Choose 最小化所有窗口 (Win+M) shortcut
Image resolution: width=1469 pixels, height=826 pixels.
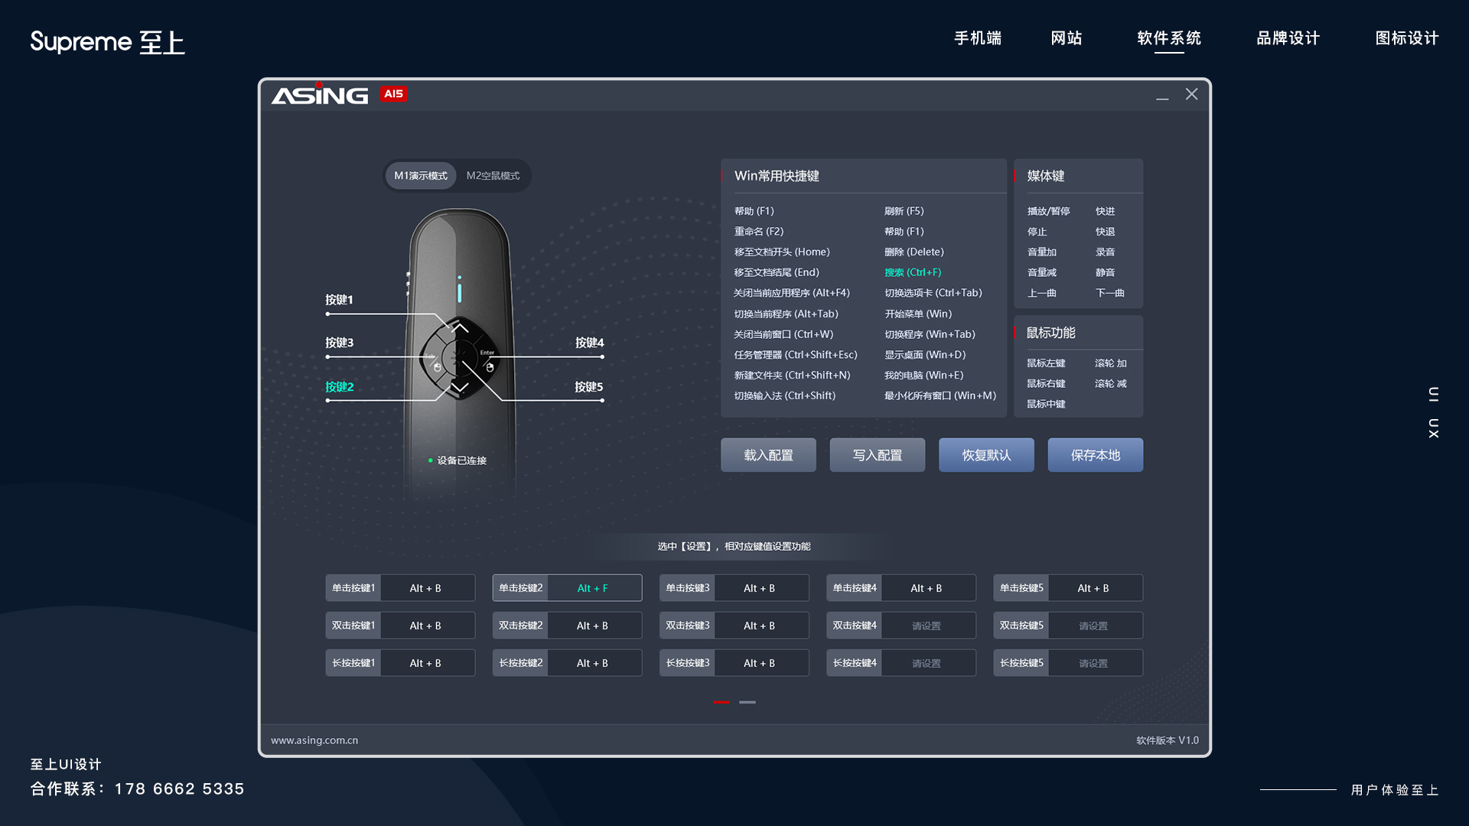tap(940, 396)
